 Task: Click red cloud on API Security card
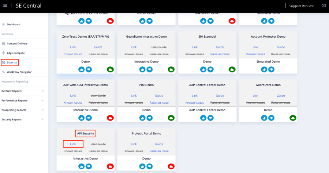pyautogui.click(x=110, y=166)
